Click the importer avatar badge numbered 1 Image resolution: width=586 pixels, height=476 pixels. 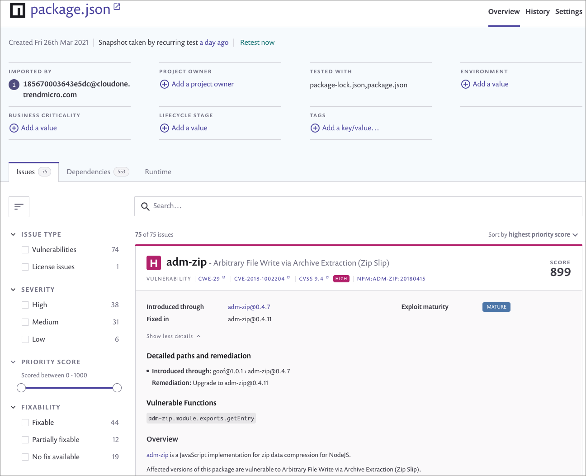coord(14,85)
